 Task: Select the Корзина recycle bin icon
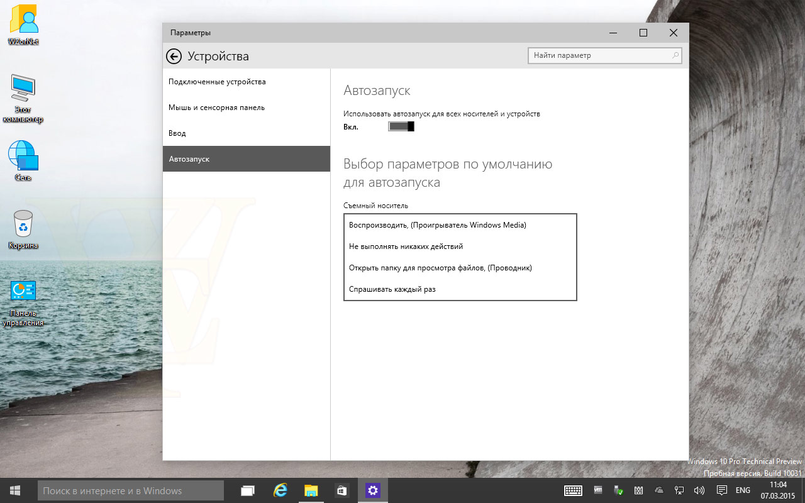pos(23,229)
